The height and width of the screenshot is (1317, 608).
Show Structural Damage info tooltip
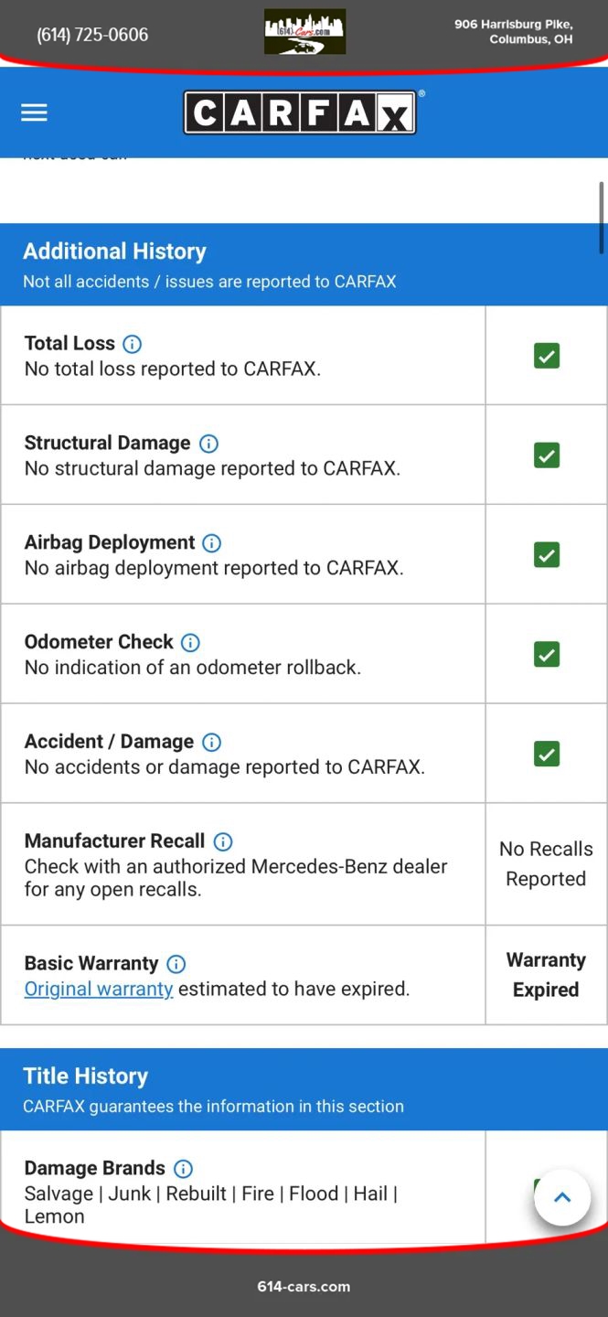(x=208, y=444)
